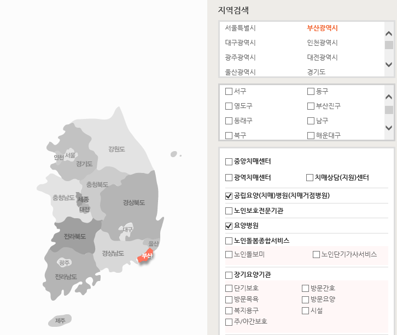Click 전라남도 region on the map
This screenshot has width=397, height=335.
pos(66,277)
